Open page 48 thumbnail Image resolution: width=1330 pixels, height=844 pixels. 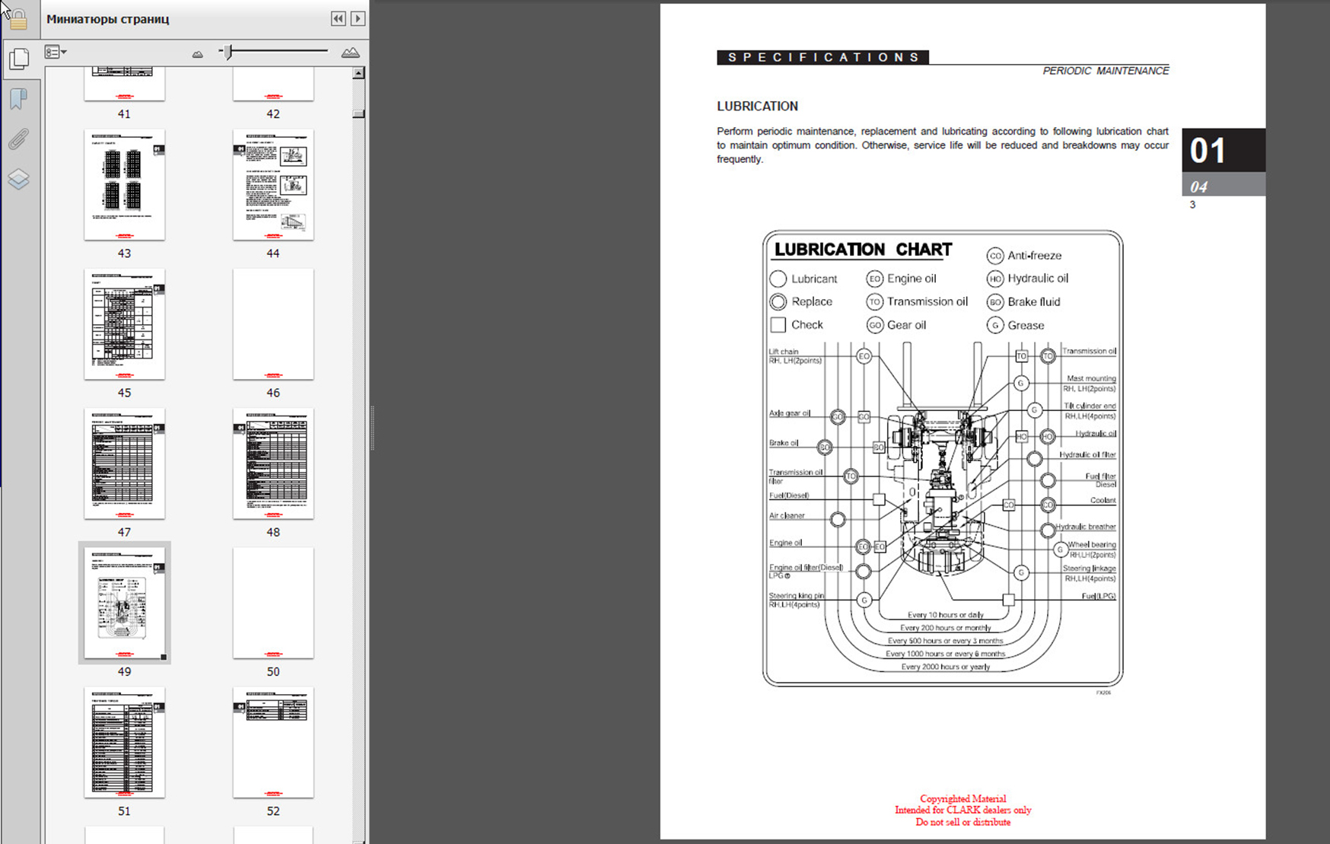click(273, 463)
